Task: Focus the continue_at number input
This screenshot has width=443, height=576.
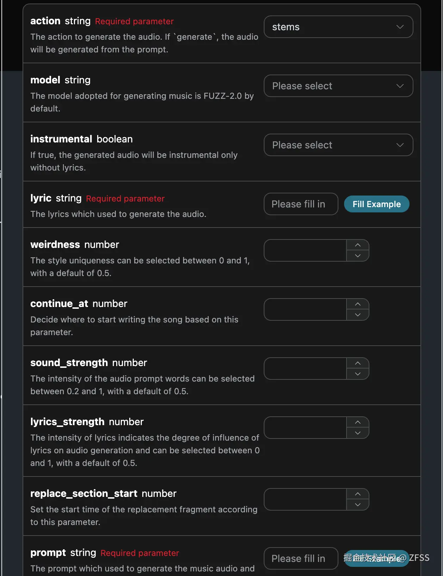Action: (x=305, y=309)
